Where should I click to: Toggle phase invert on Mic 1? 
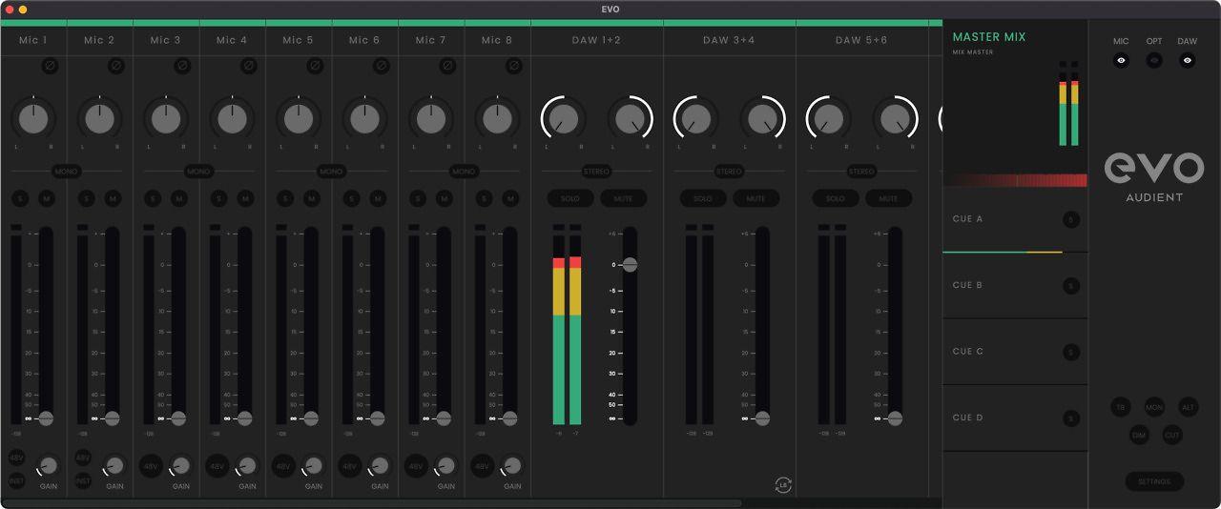pos(50,66)
